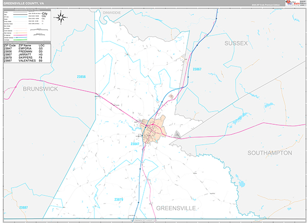Click the small hatched orange area north of Emporia
Viewport: 308px width, 223px height.
tap(171, 96)
